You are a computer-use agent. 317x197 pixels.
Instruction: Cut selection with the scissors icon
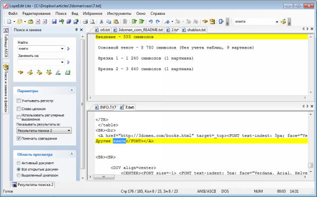point(101,22)
